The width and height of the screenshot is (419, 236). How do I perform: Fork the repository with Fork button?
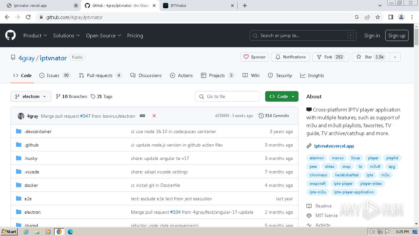point(331,57)
